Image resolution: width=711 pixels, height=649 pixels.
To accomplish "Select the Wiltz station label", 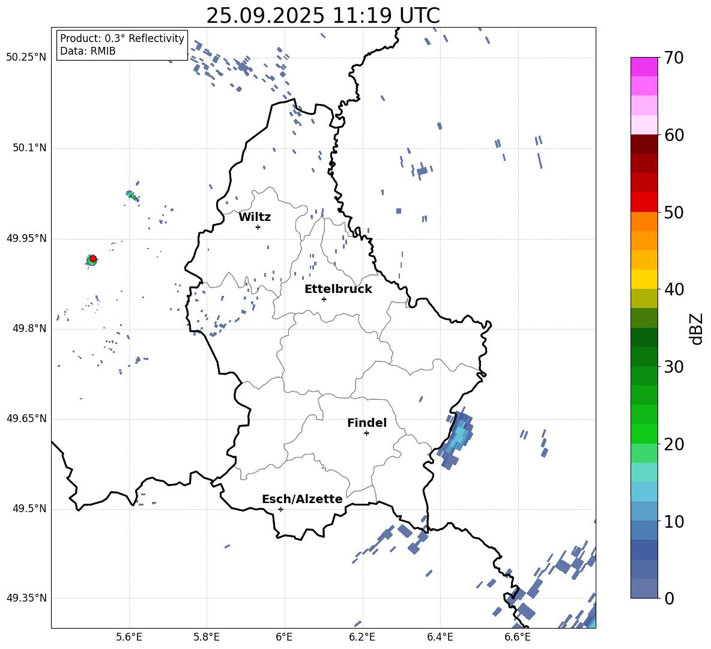I will point(255,217).
